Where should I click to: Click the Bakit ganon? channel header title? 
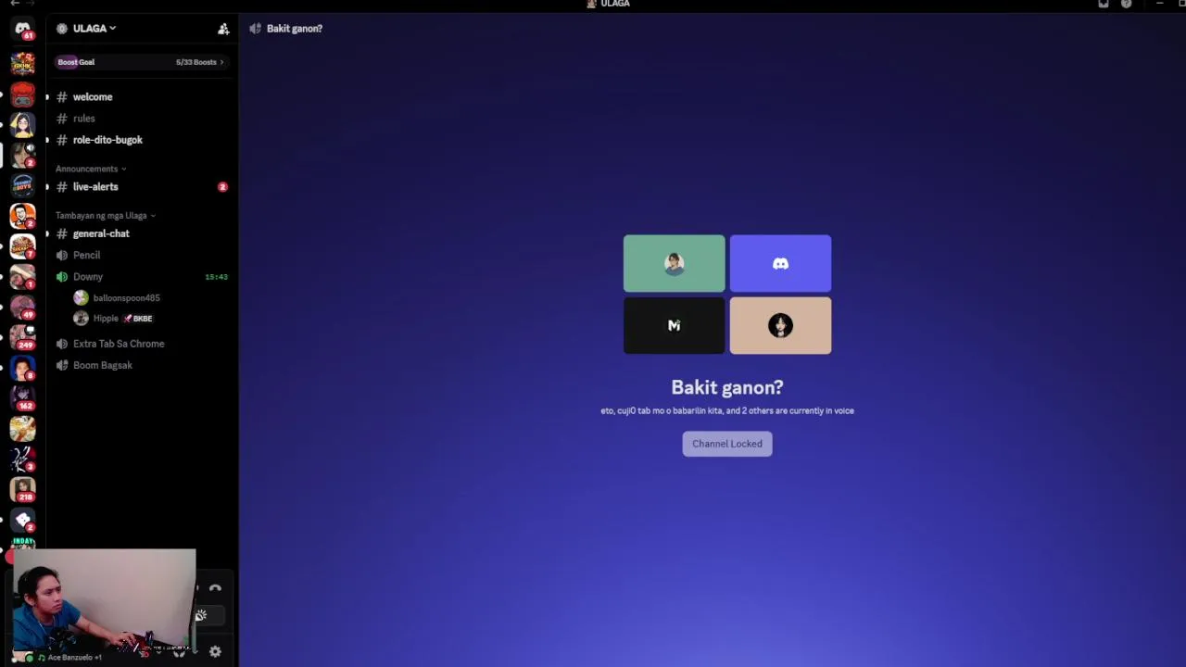(x=295, y=29)
